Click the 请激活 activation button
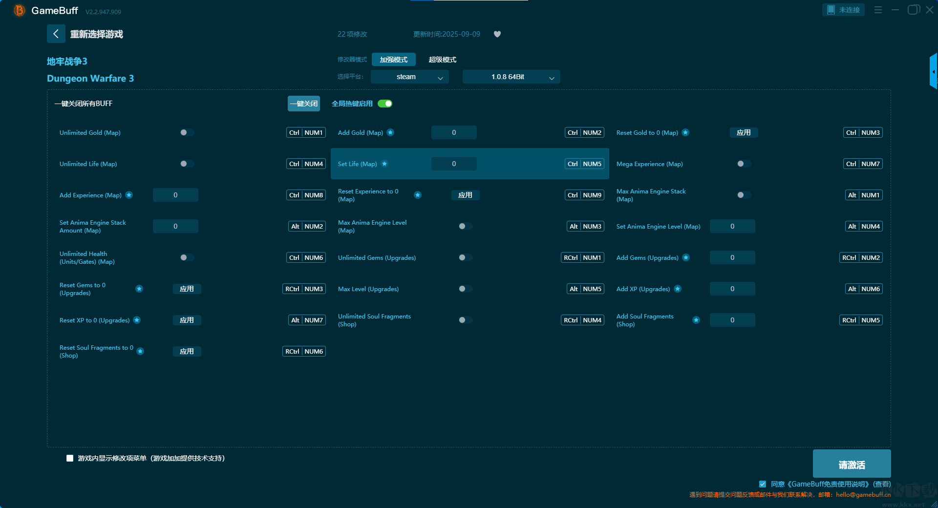This screenshot has height=508, width=938. tap(852, 464)
